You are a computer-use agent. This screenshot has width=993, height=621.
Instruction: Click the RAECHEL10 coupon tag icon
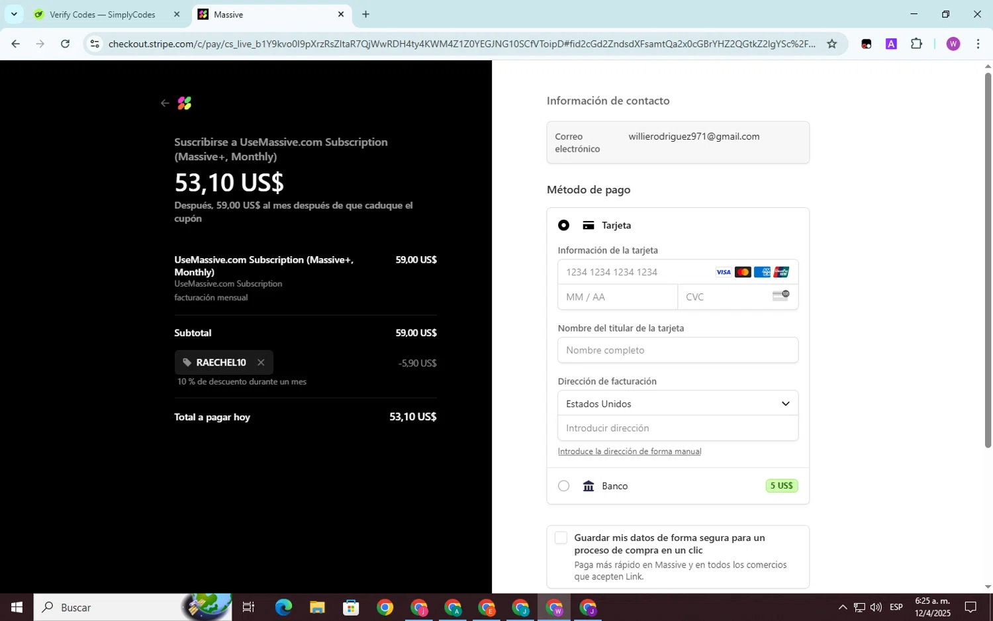pyautogui.click(x=187, y=363)
